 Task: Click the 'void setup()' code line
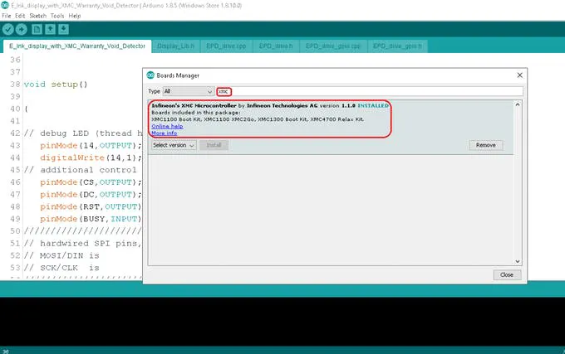click(56, 85)
